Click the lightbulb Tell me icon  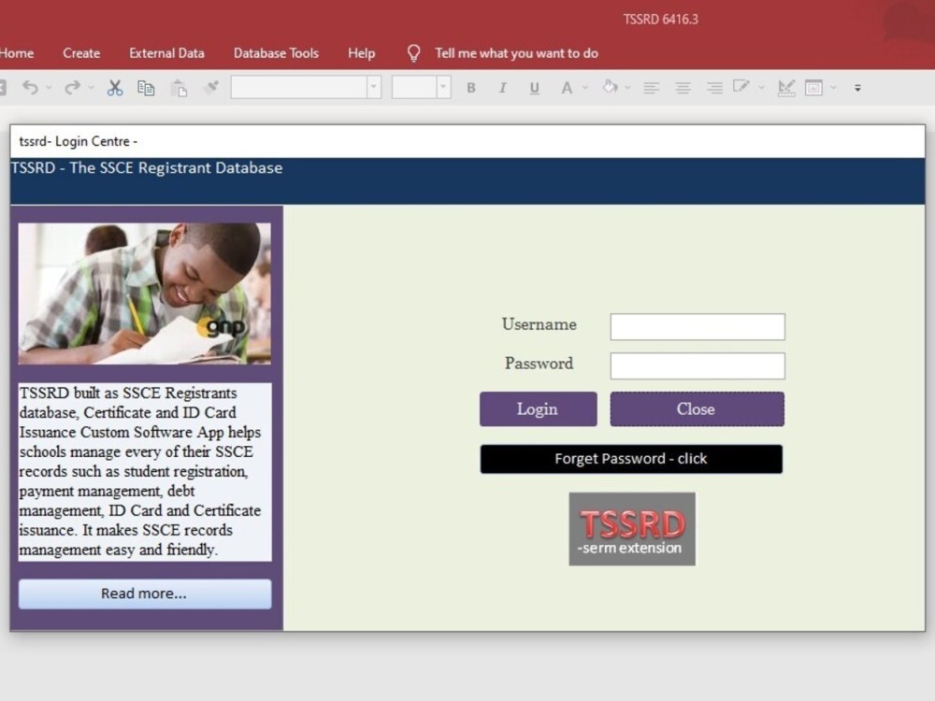413,53
